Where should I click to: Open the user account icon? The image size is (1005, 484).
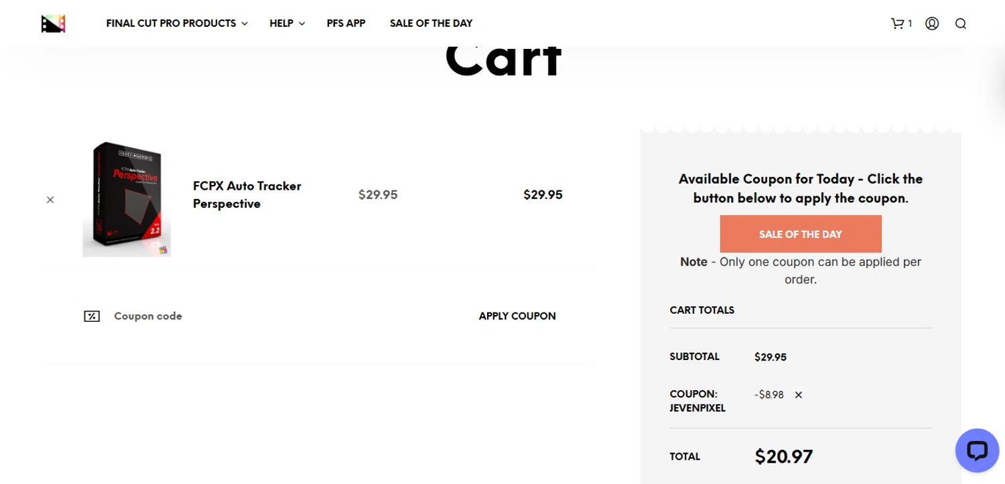pos(932,23)
